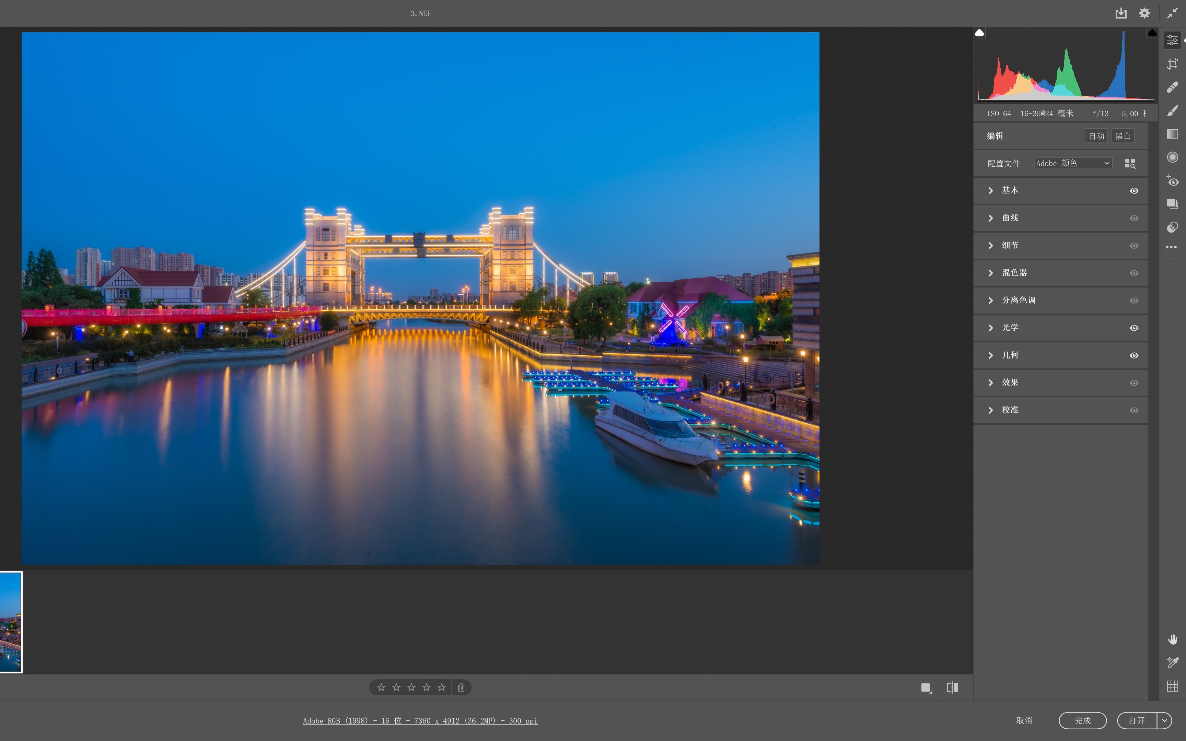Open the Presets panel icon
Viewport: 1186px width, 741px height.
pyautogui.click(x=1172, y=227)
